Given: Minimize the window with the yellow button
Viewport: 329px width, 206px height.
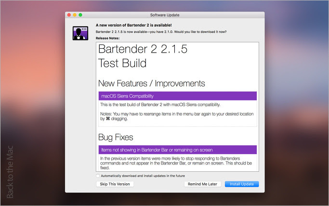Looking at the screenshot, I should 75,15.
